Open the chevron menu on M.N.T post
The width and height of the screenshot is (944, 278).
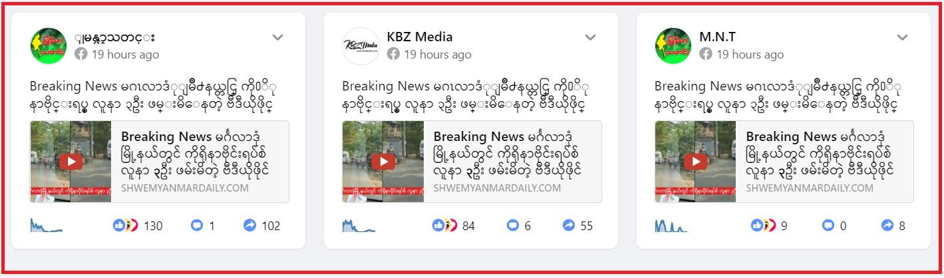(x=902, y=37)
